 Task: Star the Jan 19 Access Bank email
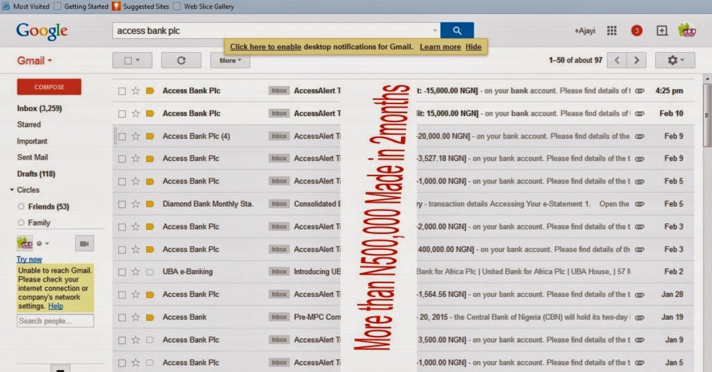coord(136,317)
